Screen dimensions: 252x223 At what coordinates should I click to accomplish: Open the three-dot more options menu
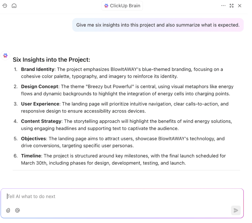(223, 6)
